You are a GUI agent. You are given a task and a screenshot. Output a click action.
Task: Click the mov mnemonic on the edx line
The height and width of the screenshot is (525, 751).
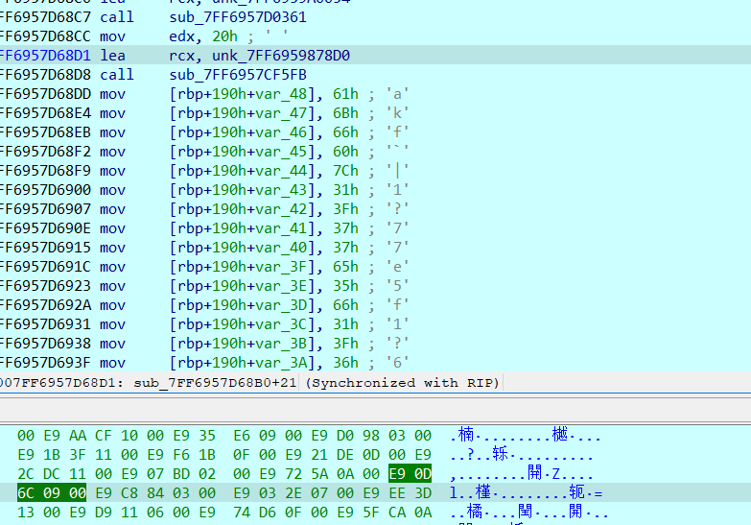pyautogui.click(x=112, y=36)
